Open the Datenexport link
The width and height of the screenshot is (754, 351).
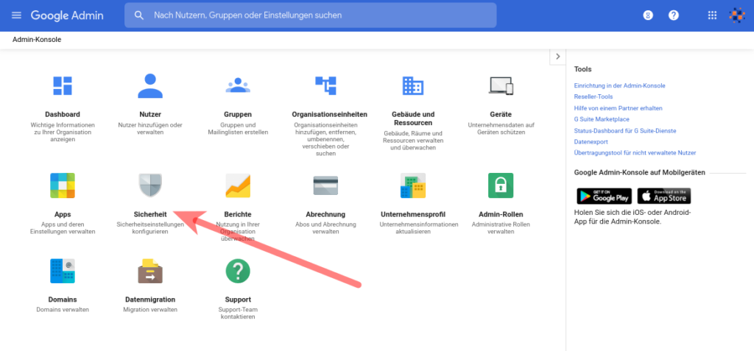pos(591,142)
